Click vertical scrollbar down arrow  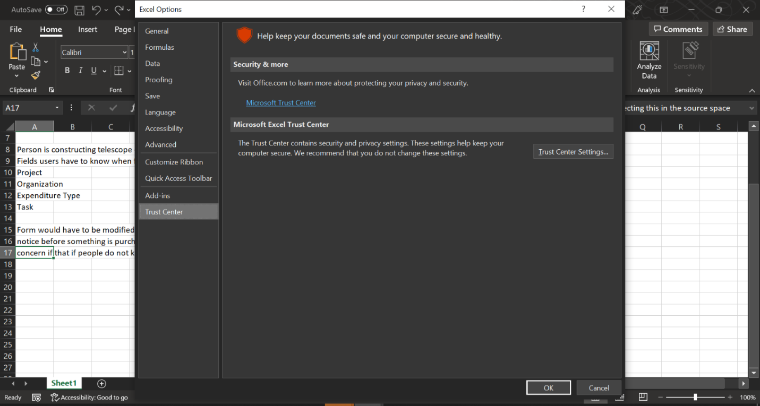[753, 374]
